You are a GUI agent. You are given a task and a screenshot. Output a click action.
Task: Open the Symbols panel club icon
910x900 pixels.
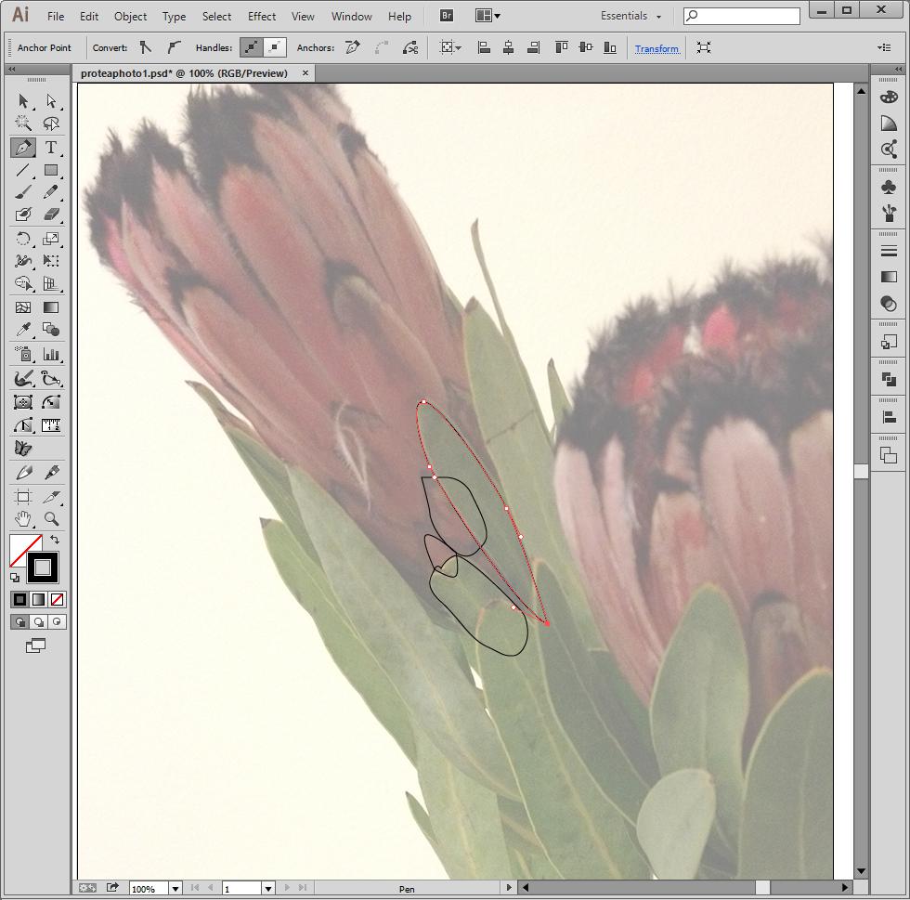889,187
